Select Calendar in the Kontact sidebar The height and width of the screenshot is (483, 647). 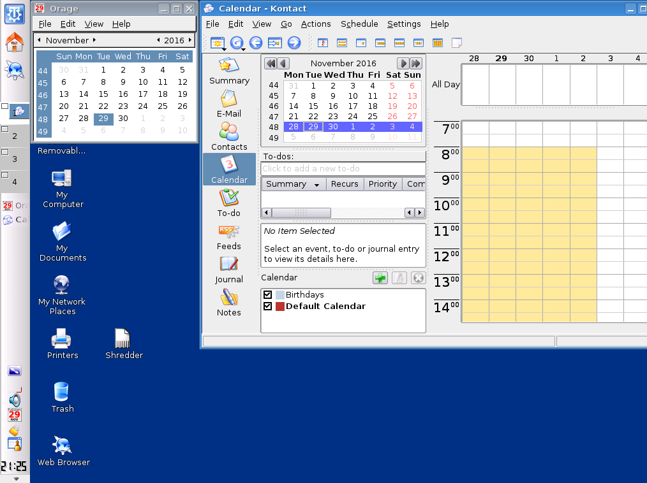coord(229,169)
